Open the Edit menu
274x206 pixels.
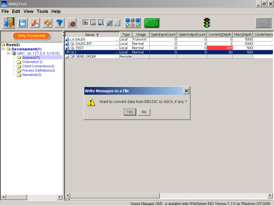16,11
